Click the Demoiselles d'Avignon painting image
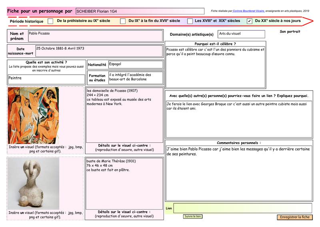 point(33,116)
